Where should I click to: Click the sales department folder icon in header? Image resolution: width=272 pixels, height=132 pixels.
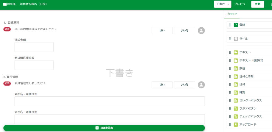click(5, 4)
